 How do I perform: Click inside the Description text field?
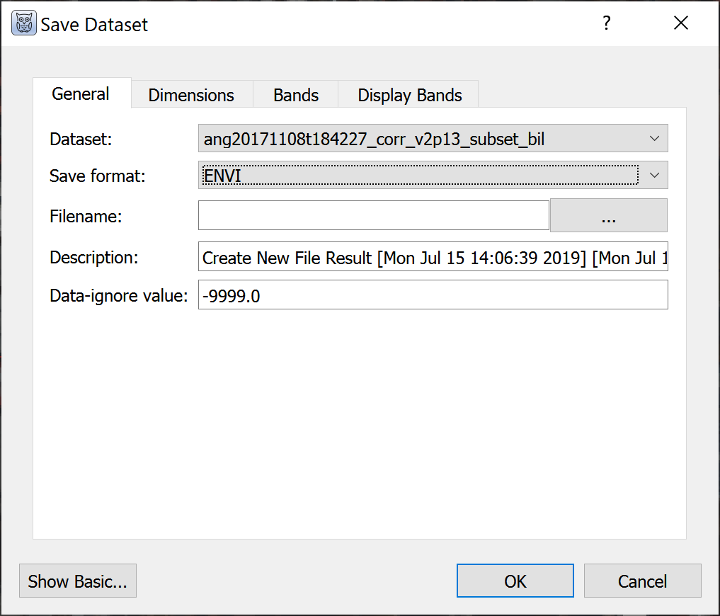pos(433,258)
